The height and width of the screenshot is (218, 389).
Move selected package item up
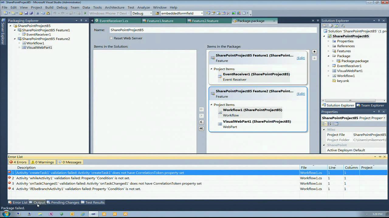[315, 52]
